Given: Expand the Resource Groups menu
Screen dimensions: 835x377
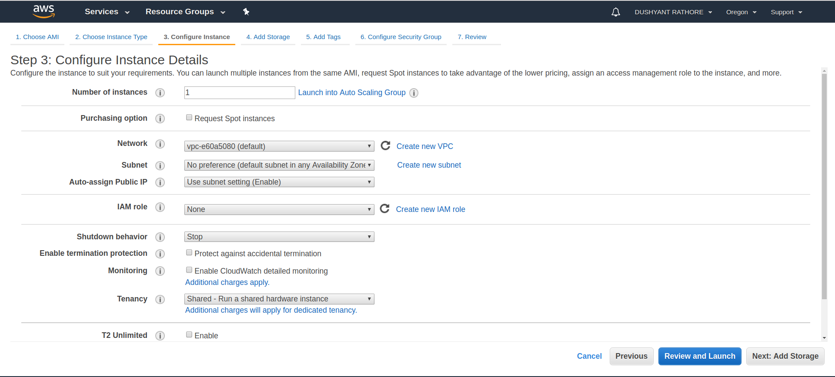Looking at the screenshot, I should click(185, 12).
